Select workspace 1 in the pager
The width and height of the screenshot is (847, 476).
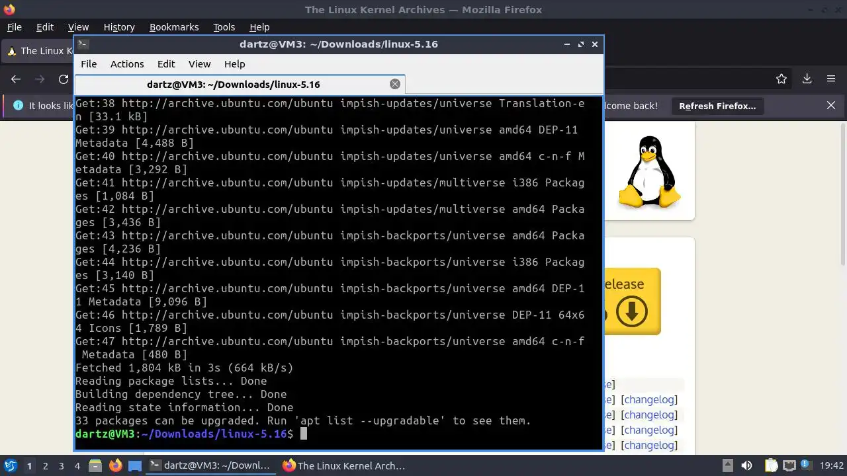point(29,465)
